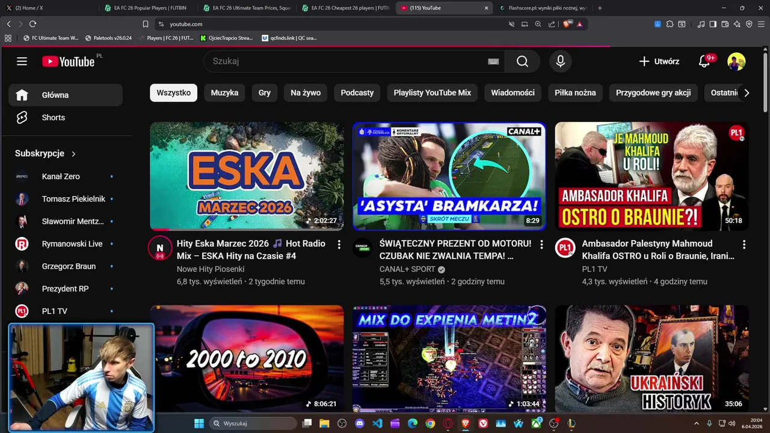Select the Na żywo filter chip
Viewport: 770px width, 433px height.
306,93
